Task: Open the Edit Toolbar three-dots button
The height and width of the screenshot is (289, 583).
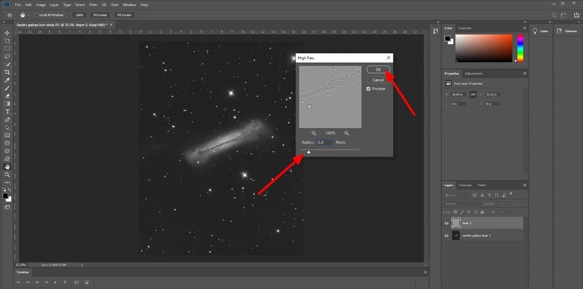Action: [x=7, y=183]
